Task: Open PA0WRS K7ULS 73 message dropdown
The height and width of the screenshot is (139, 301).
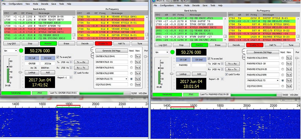Action: tap(277, 80)
